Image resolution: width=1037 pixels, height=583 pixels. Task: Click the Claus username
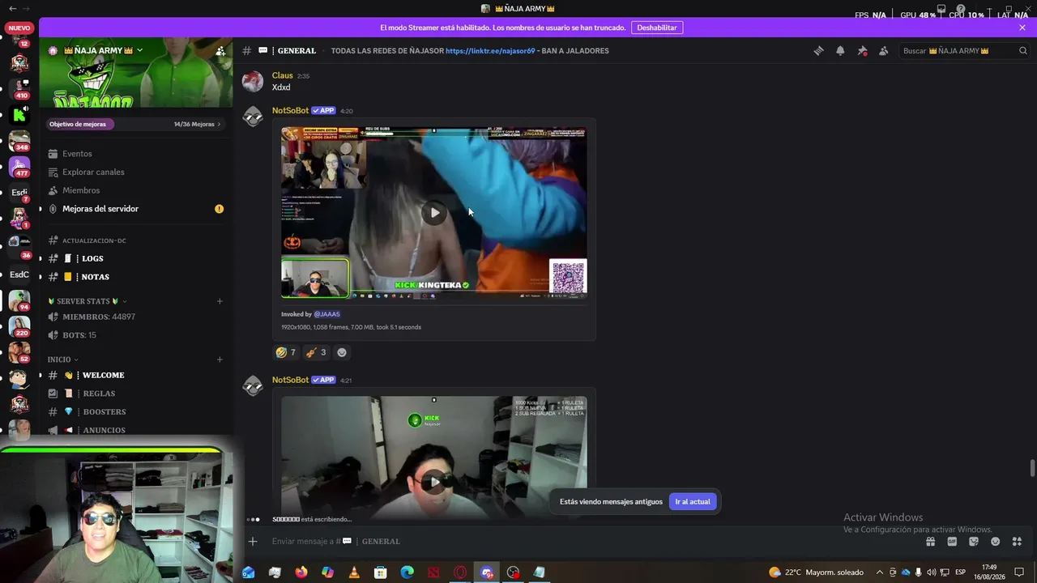[283, 75]
